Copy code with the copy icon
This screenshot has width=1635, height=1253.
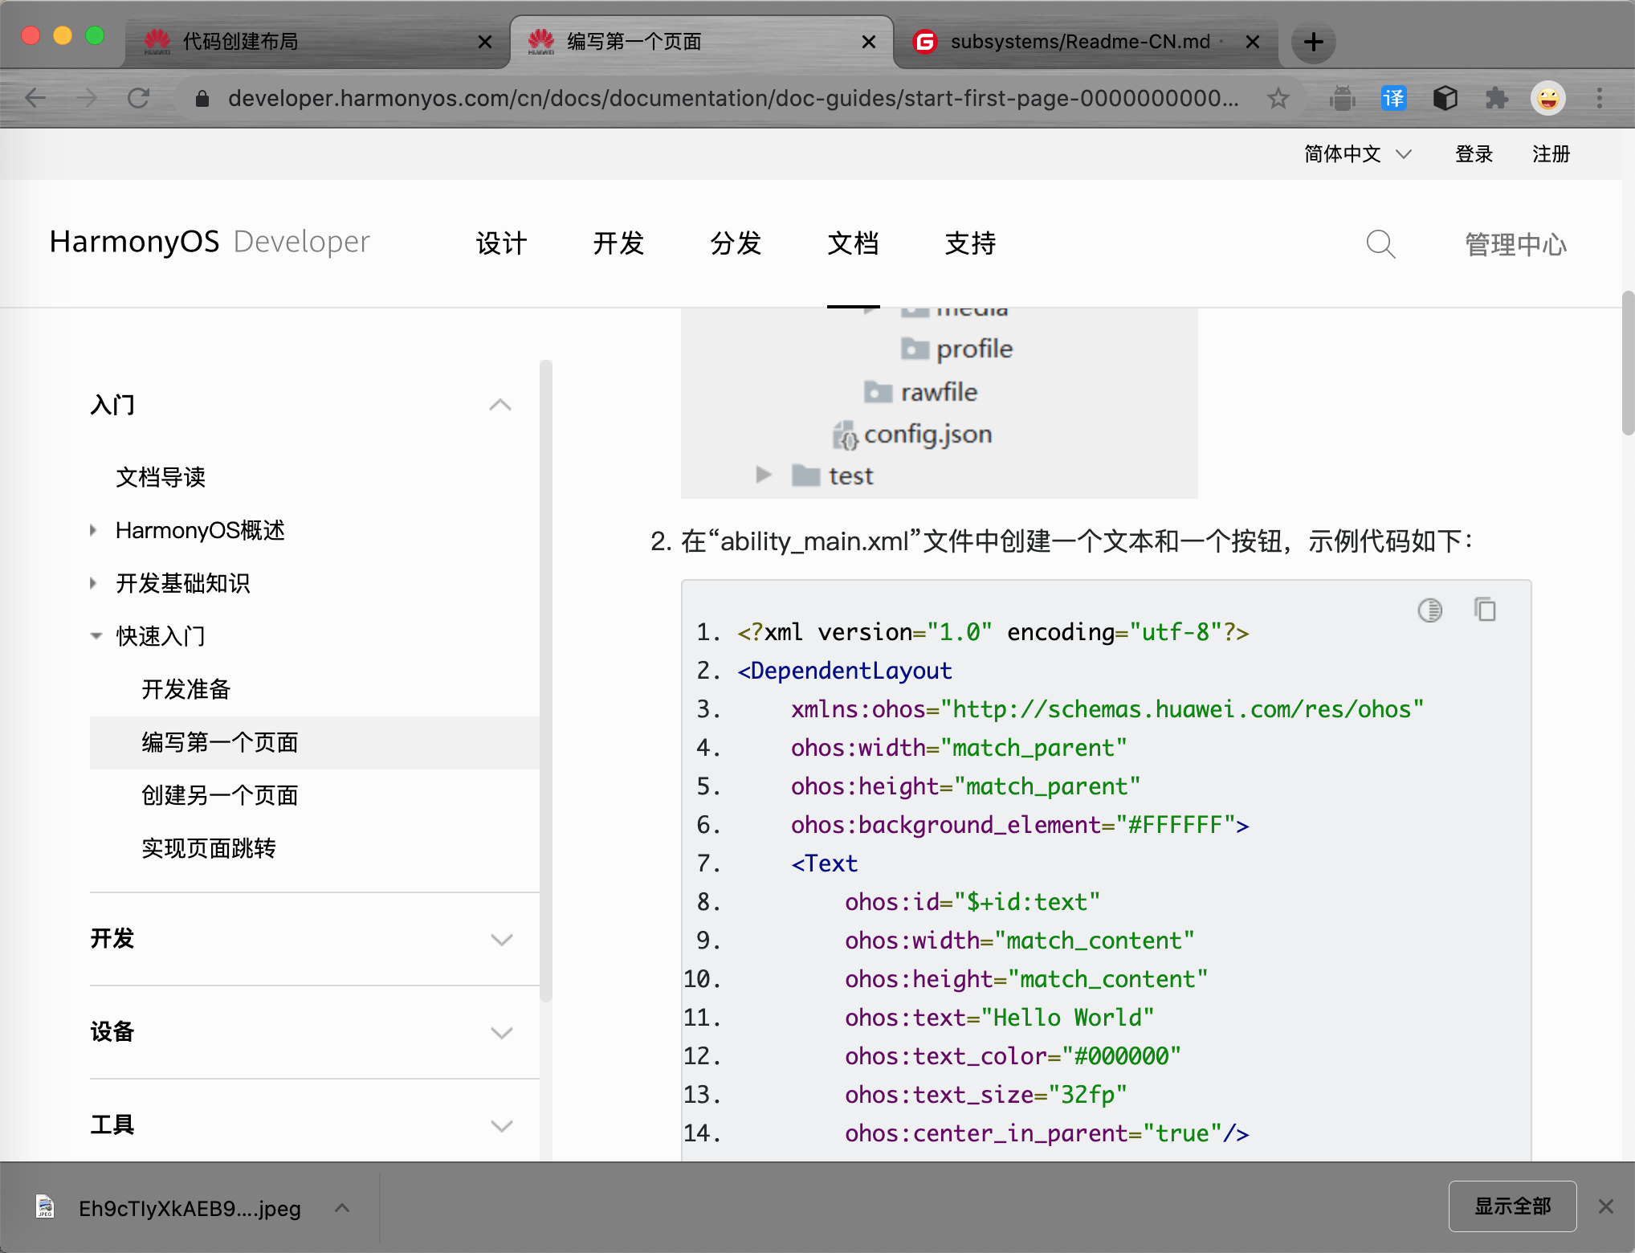1485,609
